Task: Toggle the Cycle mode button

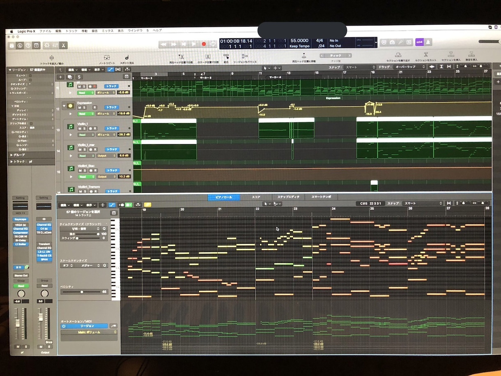Action: (213, 44)
